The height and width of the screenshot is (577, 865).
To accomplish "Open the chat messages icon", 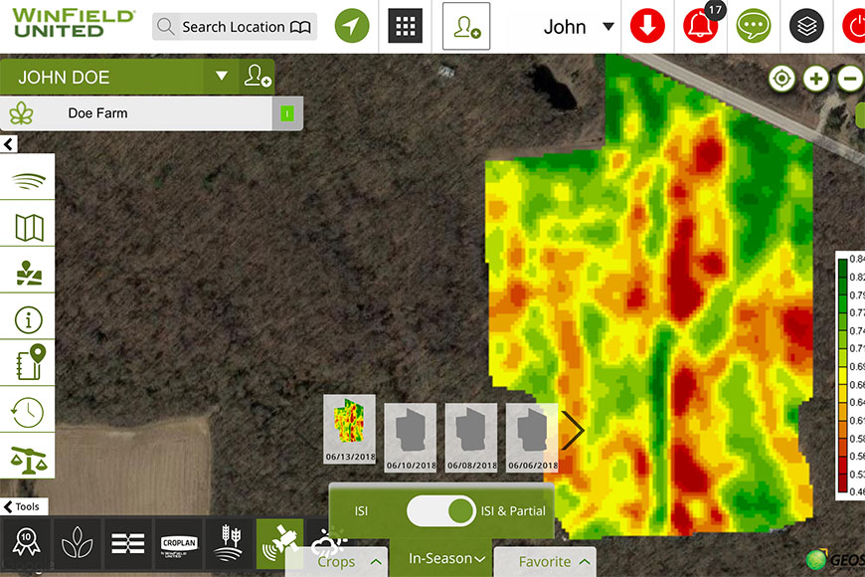I will [754, 27].
